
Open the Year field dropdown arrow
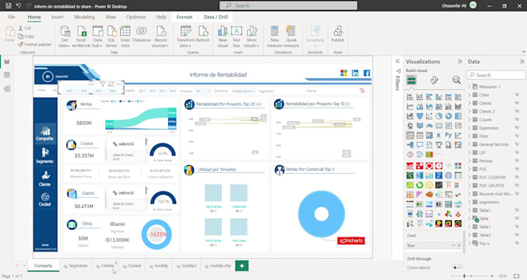453,245
